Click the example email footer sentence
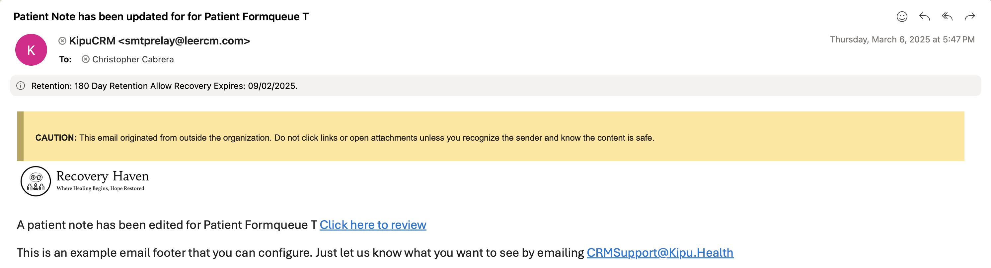Viewport: 991px width, 268px height. [x=300, y=253]
